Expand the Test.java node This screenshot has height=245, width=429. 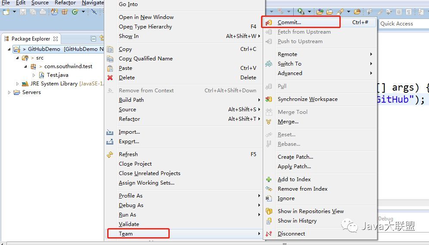pyautogui.click(x=34, y=75)
